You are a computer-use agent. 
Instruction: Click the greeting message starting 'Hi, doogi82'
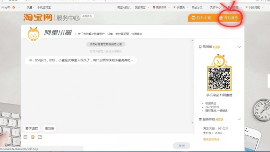pyautogui.click(x=81, y=60)
